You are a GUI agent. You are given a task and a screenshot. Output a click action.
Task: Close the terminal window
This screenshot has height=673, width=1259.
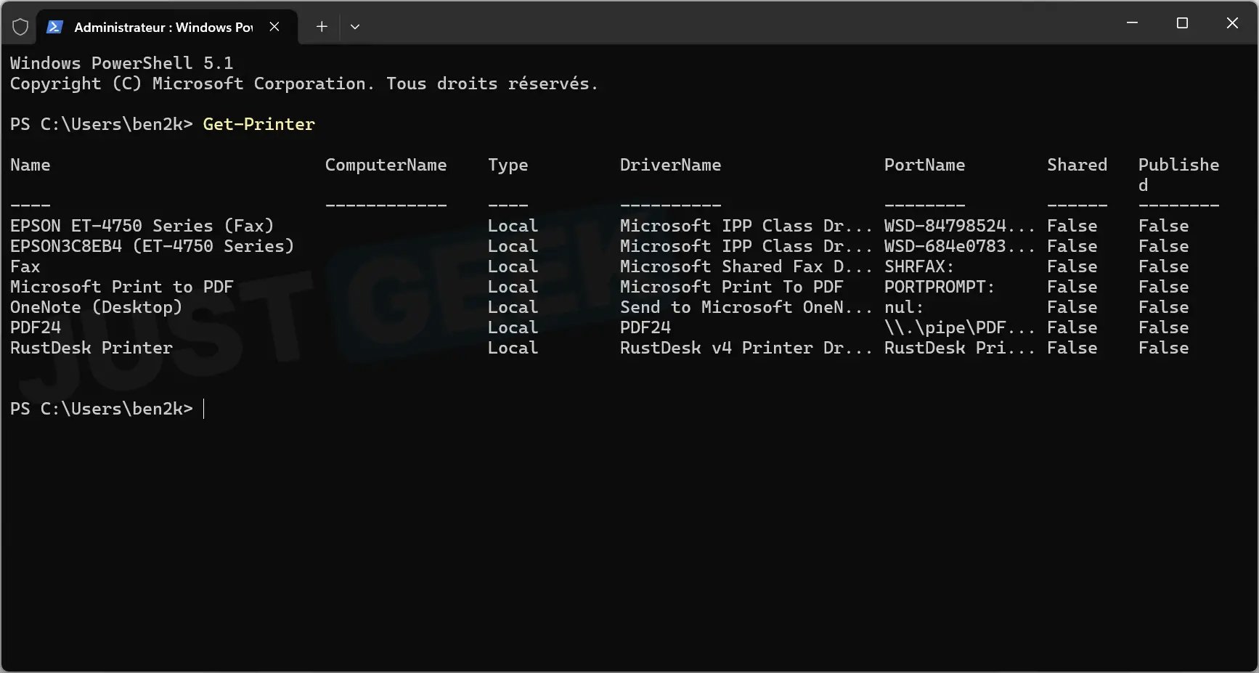[1232, 23]
